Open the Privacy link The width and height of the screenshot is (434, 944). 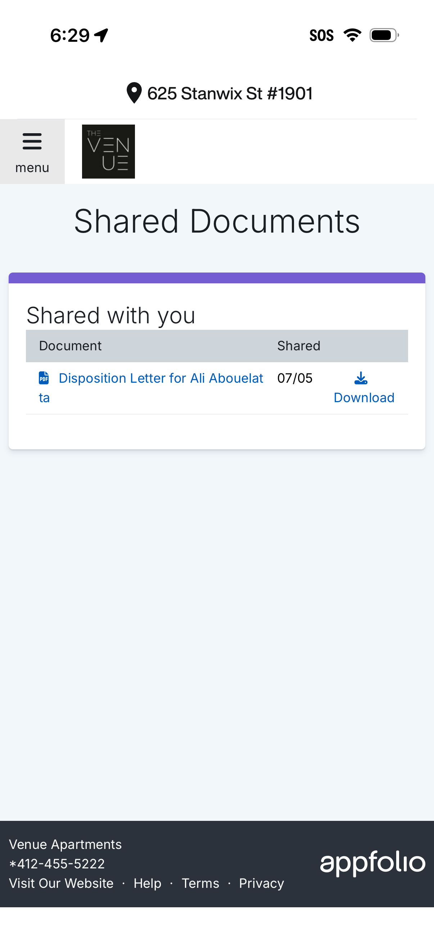(x=262, y=883)
